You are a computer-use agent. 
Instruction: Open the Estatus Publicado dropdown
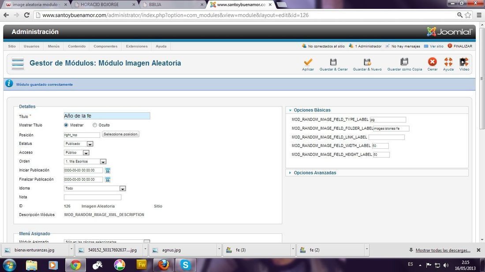point(78,144)
